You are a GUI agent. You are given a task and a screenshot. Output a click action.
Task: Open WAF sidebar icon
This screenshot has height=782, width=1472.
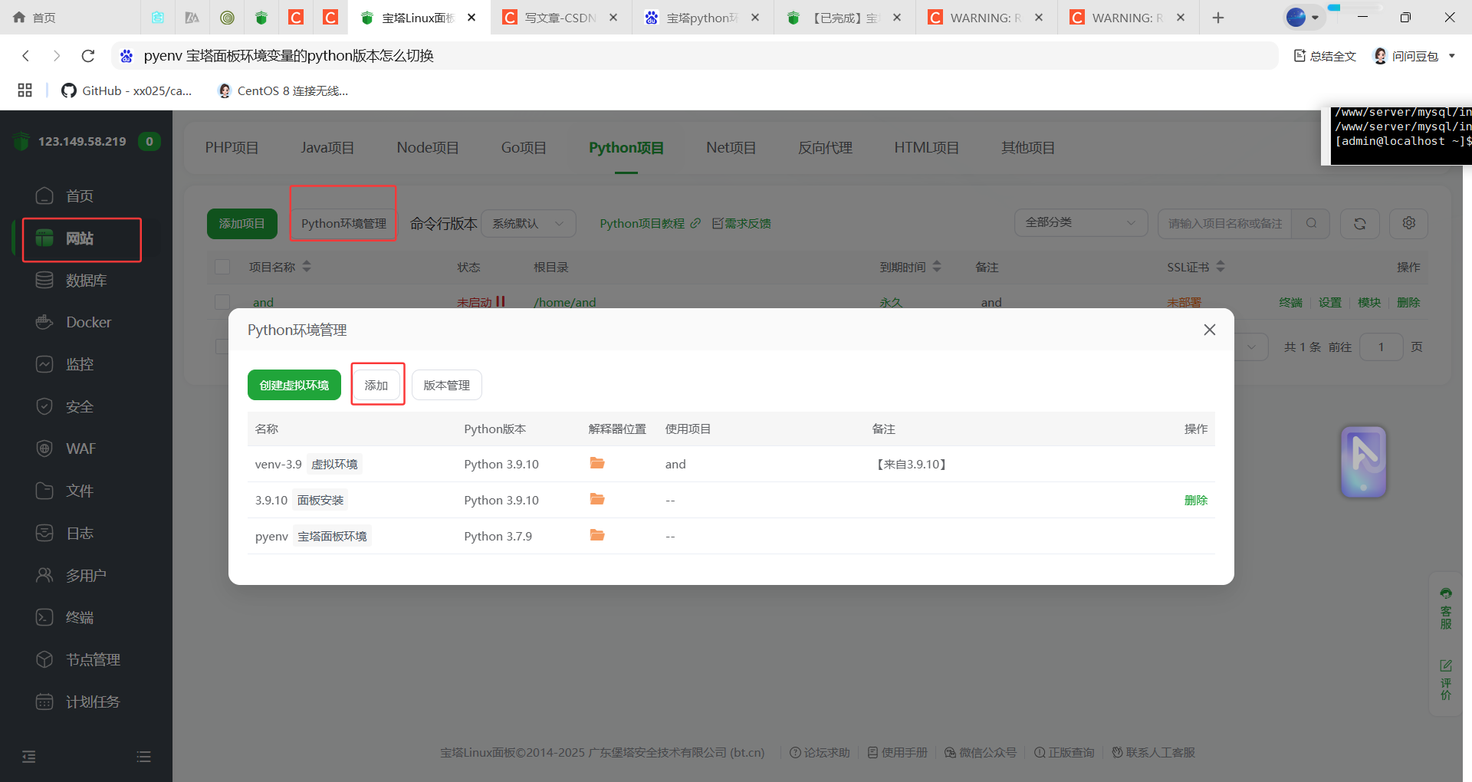coord(44,449)
